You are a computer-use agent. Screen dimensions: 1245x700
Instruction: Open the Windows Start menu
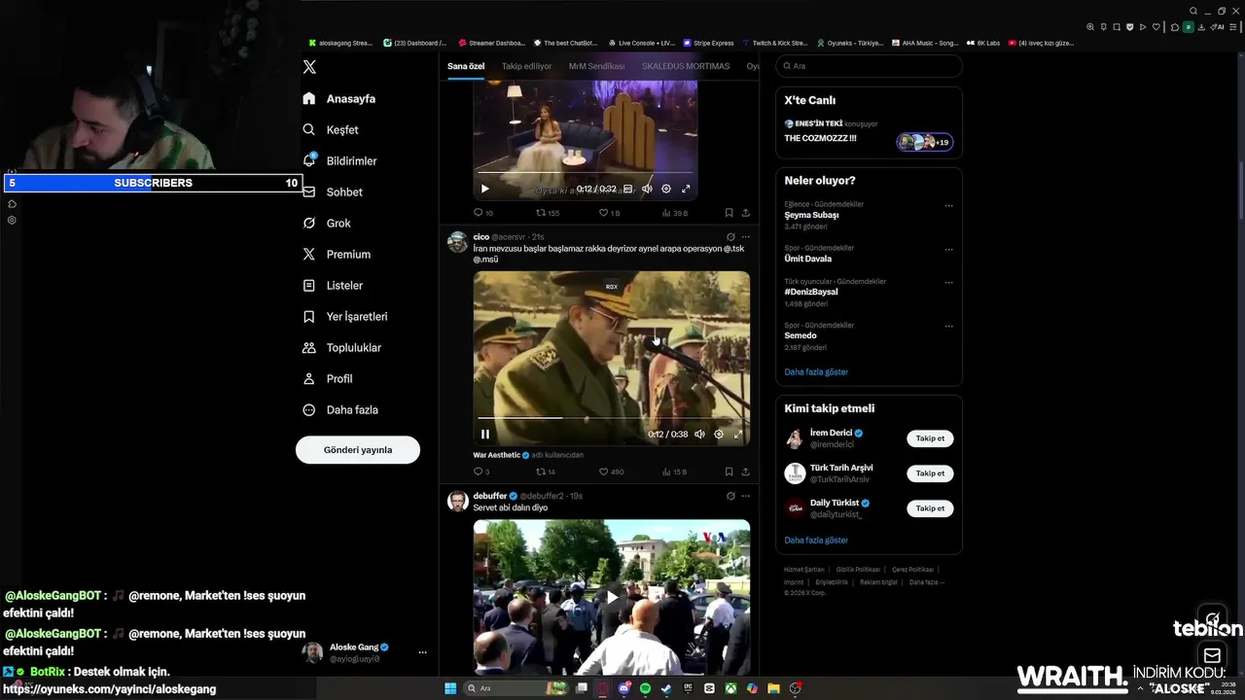coord(450,688)
